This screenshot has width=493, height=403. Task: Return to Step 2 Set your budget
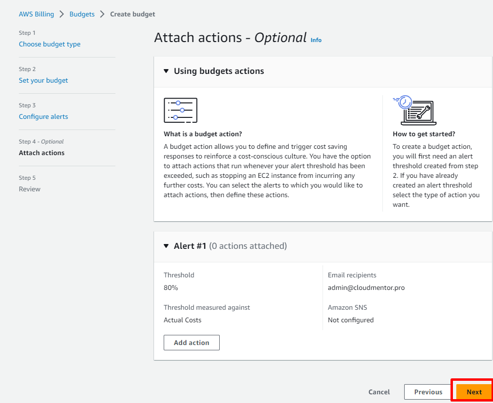click(43, 80)
